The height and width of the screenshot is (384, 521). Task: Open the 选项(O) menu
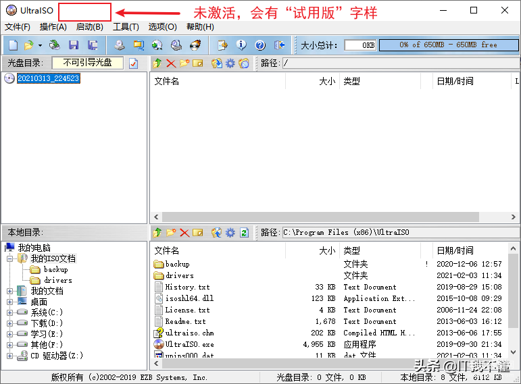tap(162, 27)
